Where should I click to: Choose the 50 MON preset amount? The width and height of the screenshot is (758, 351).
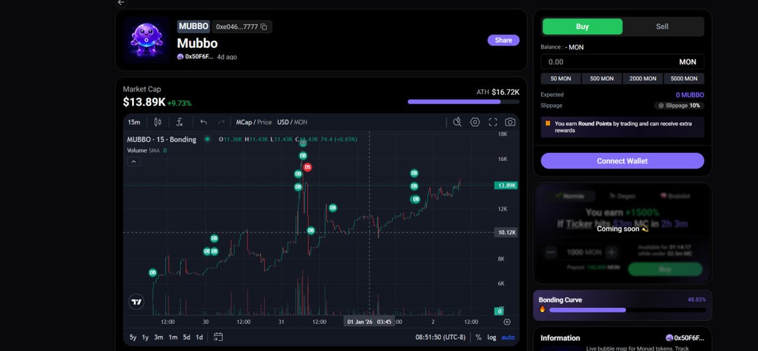tap(561, 78)
